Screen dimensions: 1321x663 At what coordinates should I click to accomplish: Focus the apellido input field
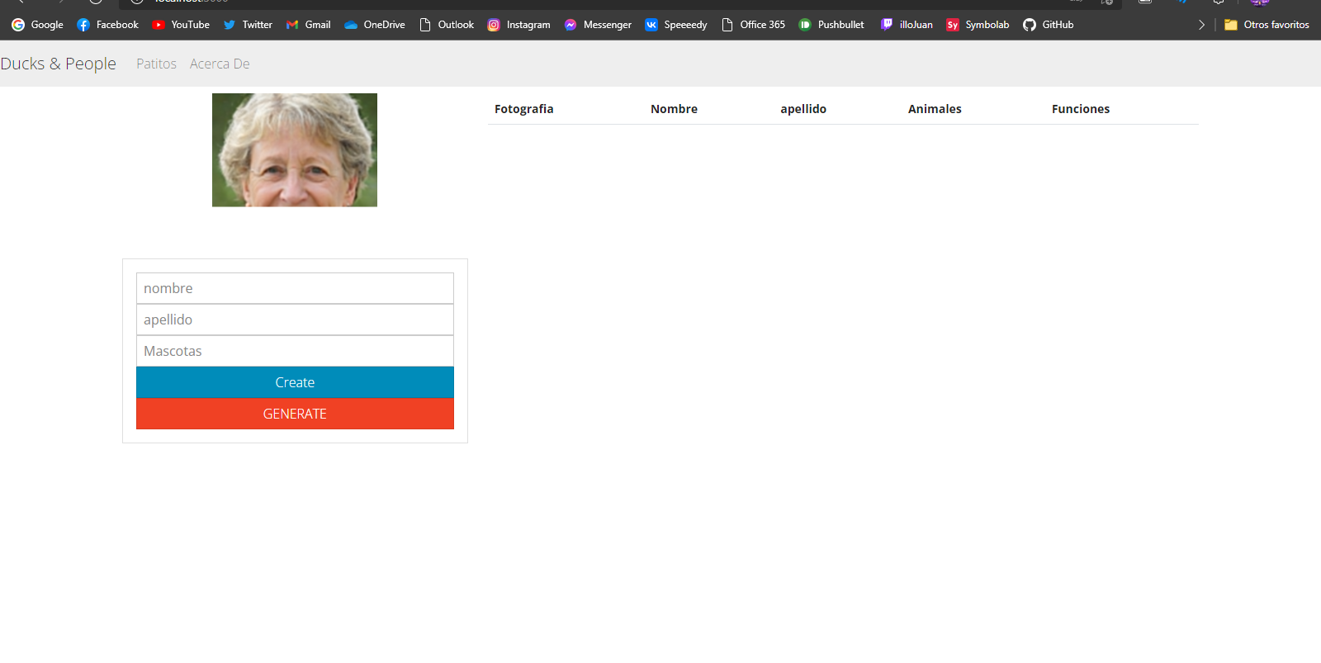[295, 320]
